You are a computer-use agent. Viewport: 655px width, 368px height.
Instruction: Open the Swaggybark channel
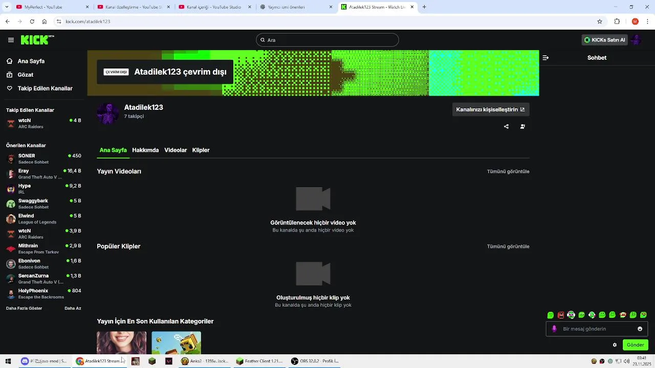(x=43, y=203)
